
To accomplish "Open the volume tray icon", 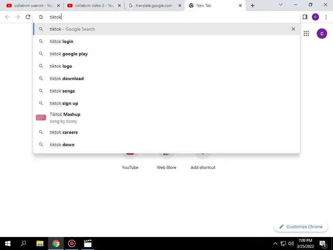I will pyautogui.click(x=291, y=243).
